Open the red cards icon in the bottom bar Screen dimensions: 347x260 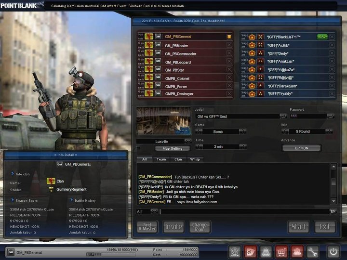(251, 252)
